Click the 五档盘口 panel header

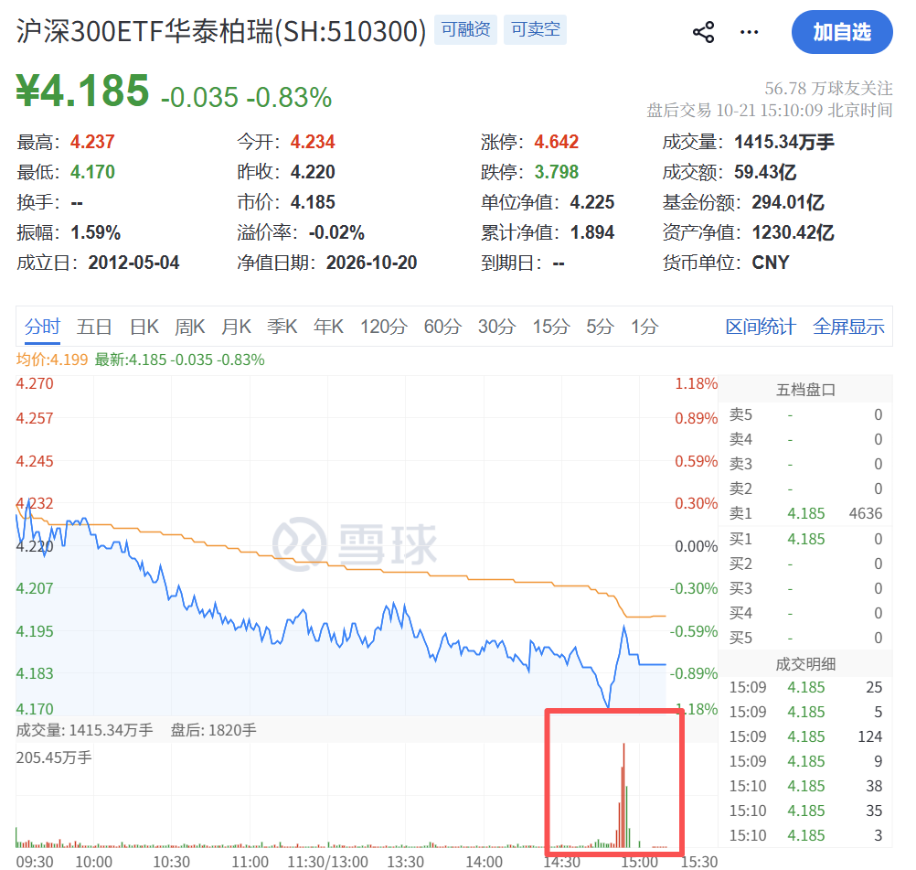(x=805, y=390)
